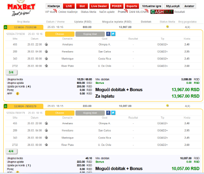Click Otvoren button on first ticket

[60, 34]
